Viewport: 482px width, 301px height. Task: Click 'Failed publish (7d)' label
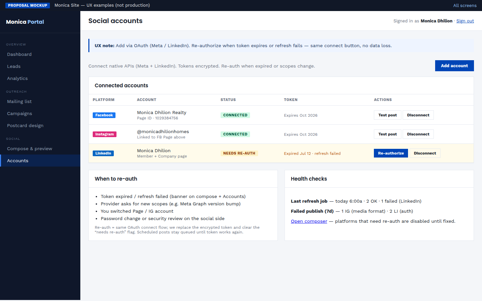(x=312, y=211)
